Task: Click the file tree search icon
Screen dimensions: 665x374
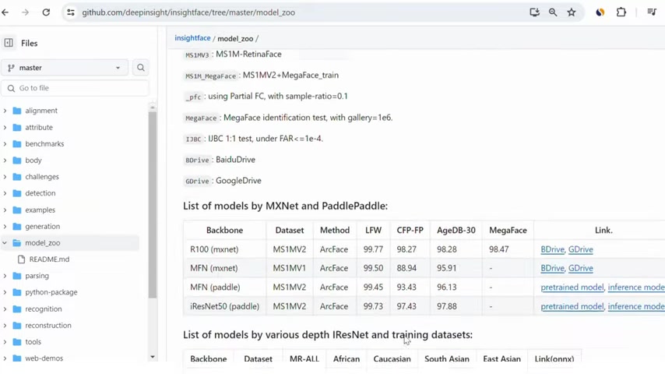Action: click(x=141, y=68)
